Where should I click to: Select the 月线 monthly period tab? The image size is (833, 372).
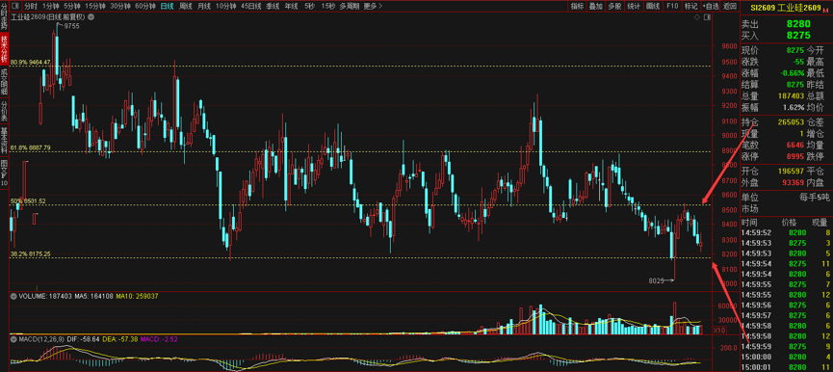[x=203, y=7]
